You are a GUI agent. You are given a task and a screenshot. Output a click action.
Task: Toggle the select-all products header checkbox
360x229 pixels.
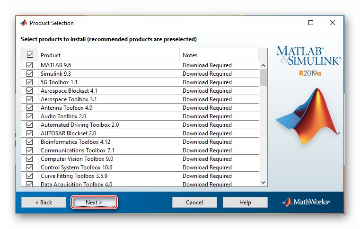click(30, 55)
